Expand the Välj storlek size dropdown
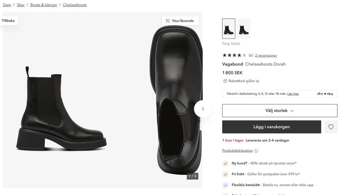Screen dimensions: 346x195 point(280,110)
